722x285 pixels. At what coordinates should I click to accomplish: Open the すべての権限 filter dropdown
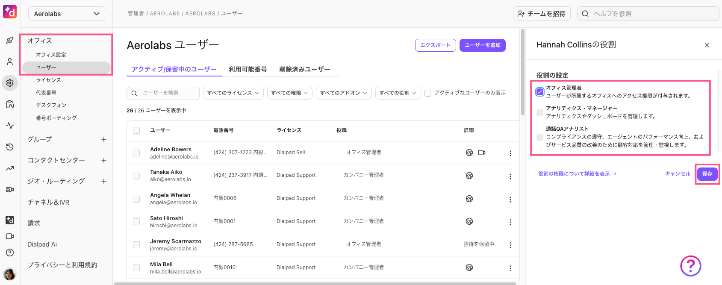coord(289,93)
